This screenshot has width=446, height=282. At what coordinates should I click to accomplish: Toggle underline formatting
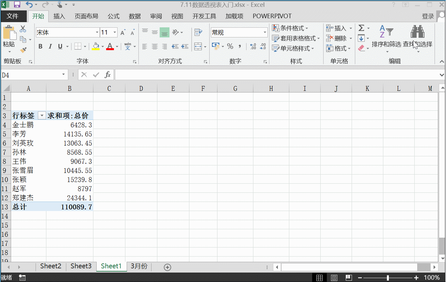pos(60,46)
